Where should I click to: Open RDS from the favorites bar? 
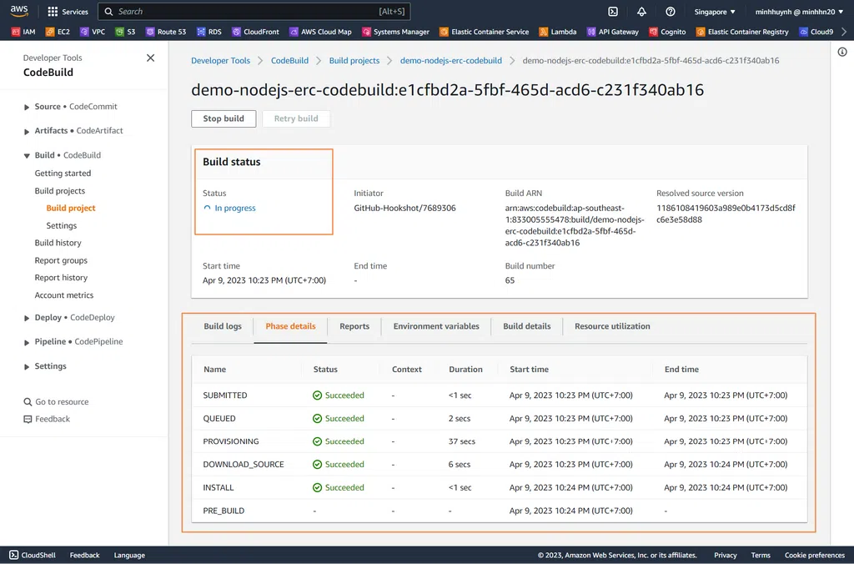pyautogui.click(x=209, y=32)
